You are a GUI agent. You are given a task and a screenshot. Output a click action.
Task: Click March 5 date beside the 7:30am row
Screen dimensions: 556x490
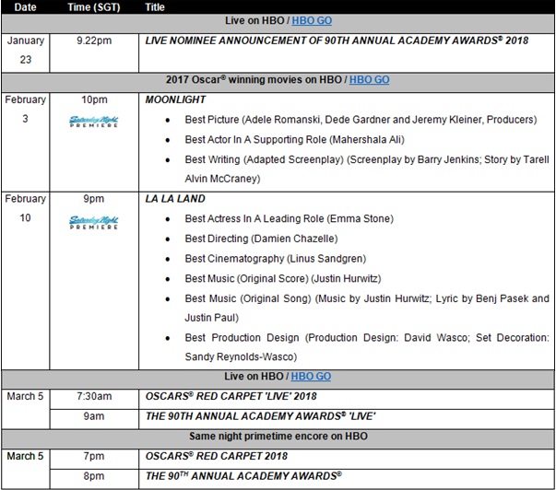coord(25,396)
